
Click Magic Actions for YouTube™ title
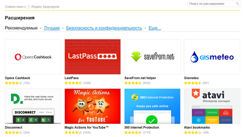click(87, 128)
